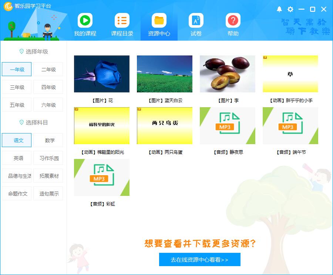Close the application window
Screen dimensions: 333x275
[324, 9]
